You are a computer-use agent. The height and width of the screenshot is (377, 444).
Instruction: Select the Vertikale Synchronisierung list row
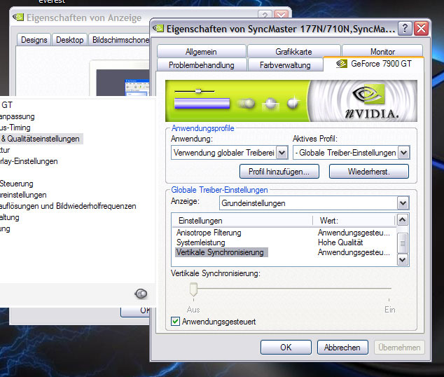tap(283, 252)
